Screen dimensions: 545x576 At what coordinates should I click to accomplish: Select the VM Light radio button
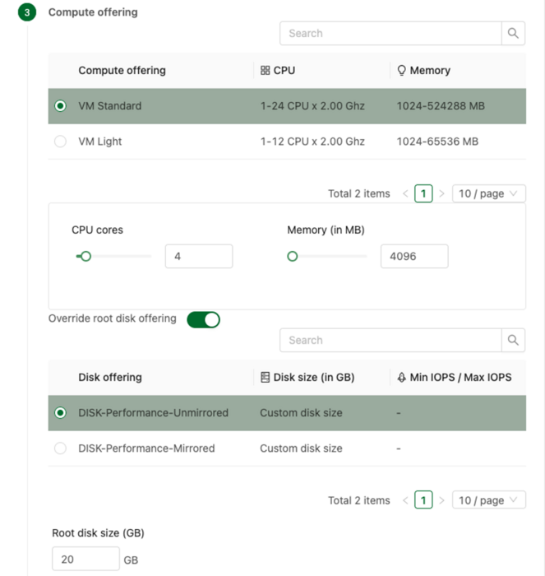pos(60,142)
